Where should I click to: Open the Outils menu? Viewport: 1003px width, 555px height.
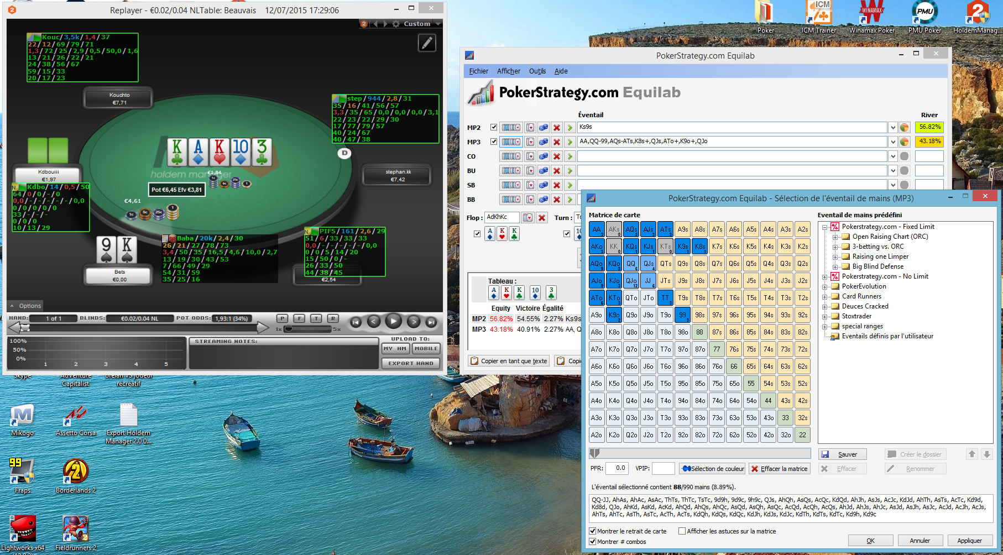(x=537, y=71)
